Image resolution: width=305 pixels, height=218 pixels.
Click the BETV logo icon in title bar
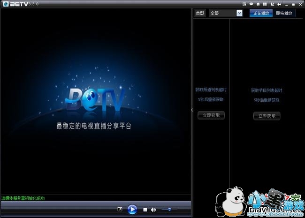click(6, 4)
